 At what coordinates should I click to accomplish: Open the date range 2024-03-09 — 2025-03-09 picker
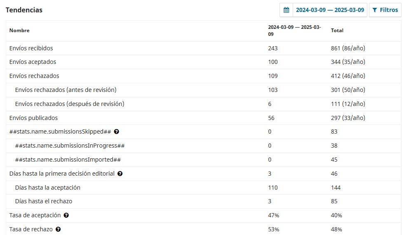click(330, 10)
